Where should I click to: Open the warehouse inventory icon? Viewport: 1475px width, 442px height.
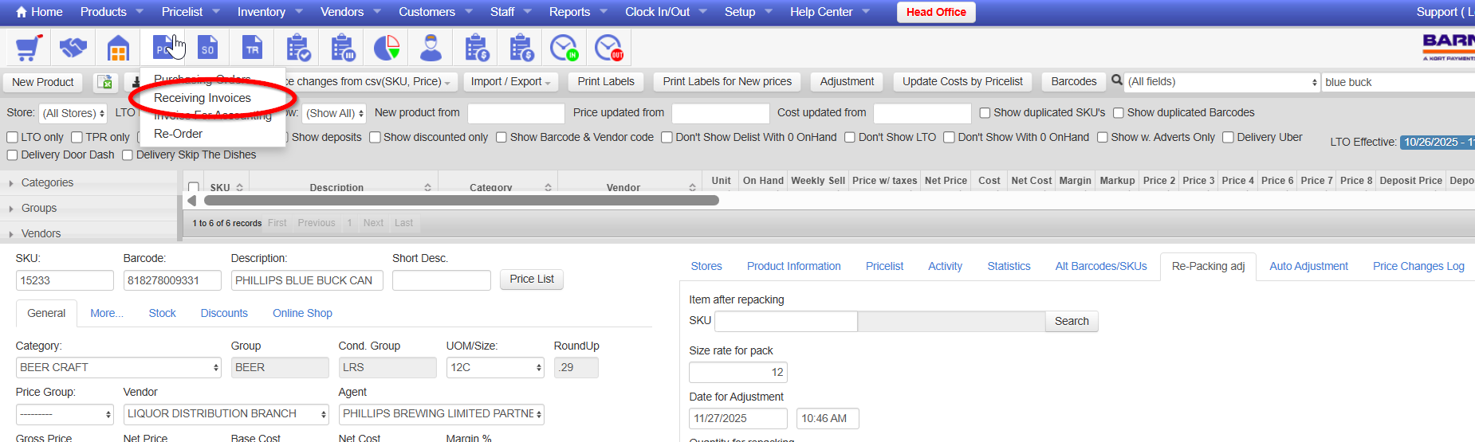click(118, 48)
